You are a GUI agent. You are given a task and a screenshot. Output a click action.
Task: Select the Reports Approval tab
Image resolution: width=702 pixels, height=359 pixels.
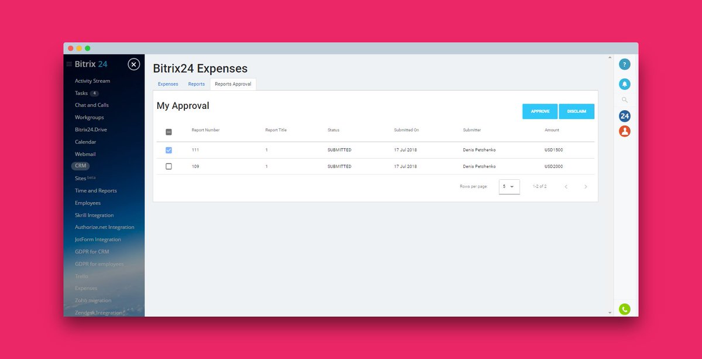pos(233,84)
